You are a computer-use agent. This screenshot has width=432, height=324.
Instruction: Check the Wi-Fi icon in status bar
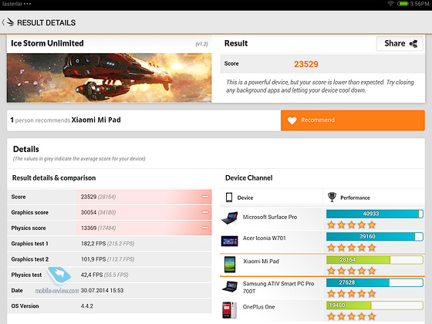(390, 4)
